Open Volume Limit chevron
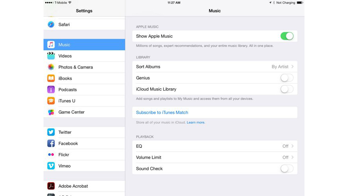This screenshot has width=348, height=196. tap(293, 157)
